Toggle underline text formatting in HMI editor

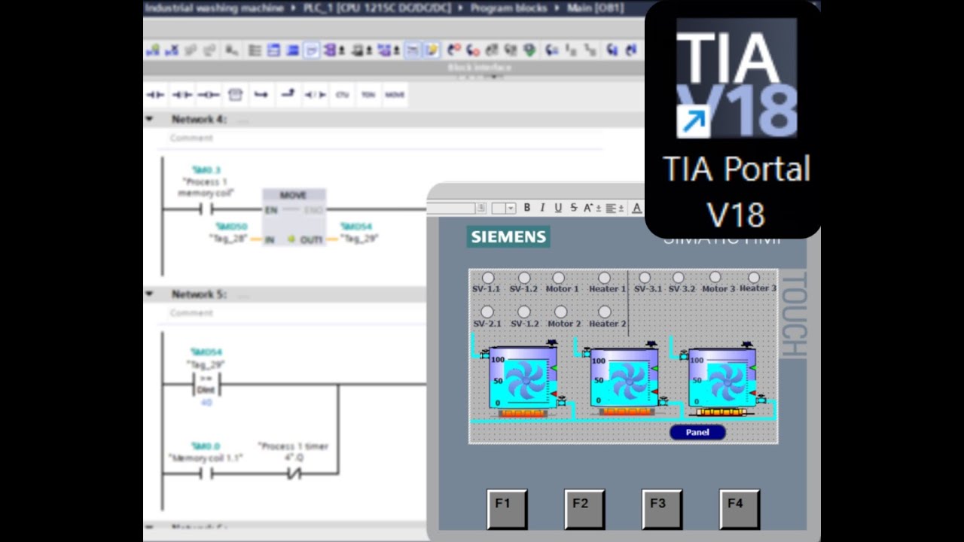coord(558,209)
